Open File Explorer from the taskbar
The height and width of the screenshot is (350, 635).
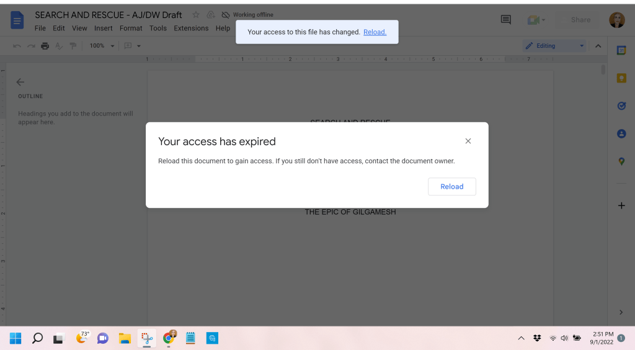[125, 338]
